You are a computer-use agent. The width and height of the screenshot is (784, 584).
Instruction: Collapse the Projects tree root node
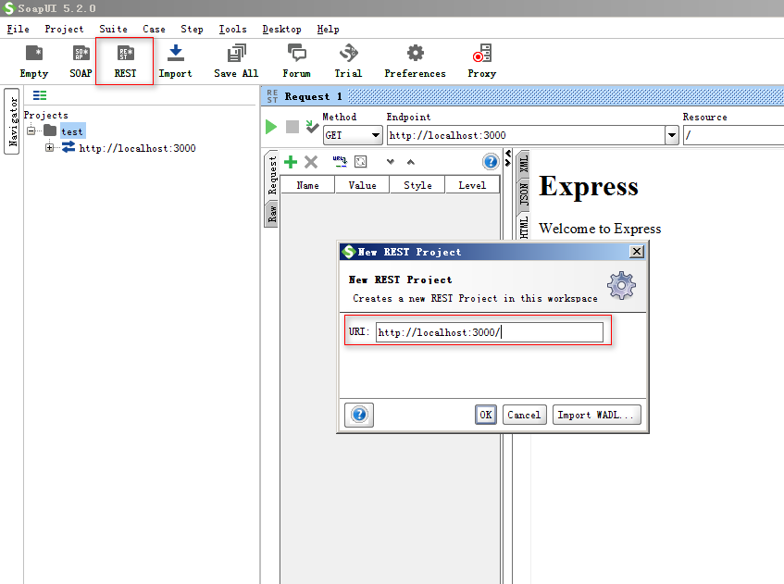coord(31,131)
